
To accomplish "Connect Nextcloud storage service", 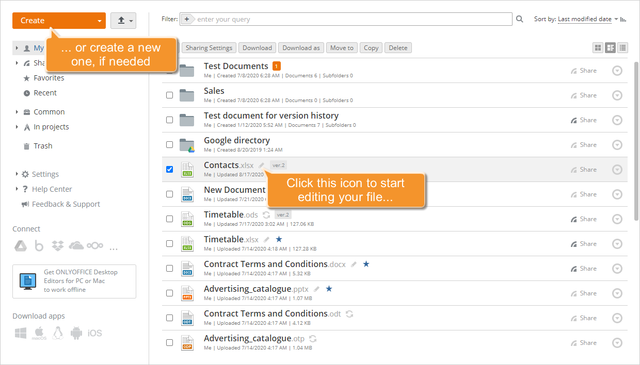I will (95, 246).
